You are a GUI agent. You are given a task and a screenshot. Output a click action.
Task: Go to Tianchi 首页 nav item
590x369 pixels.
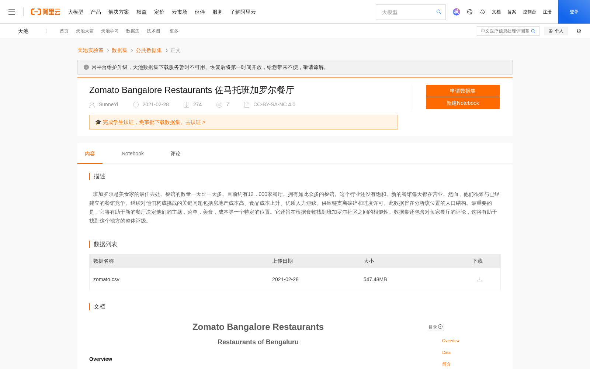click(64, 31)
